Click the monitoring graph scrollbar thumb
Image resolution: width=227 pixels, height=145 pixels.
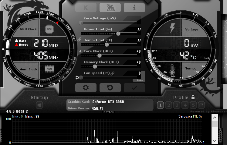pyautogui.click(x=215, y=124)
